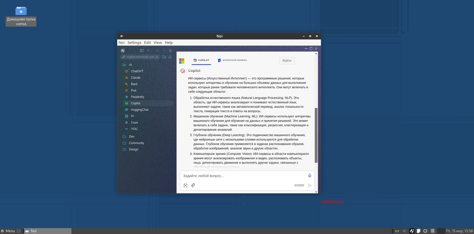This screenshot has height=234, width=474.
Task: Click the Microsoft logo
Action: [182, 61]
